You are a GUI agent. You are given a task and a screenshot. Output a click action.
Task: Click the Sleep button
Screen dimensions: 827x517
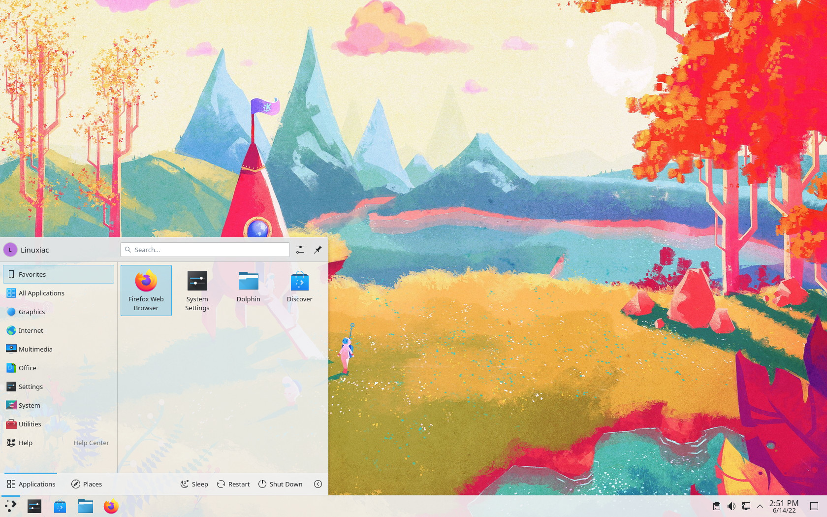pos(194,484)
